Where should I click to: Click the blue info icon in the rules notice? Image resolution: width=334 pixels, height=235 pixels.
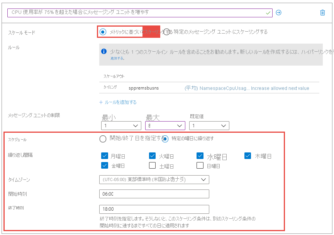click(104, 51)
